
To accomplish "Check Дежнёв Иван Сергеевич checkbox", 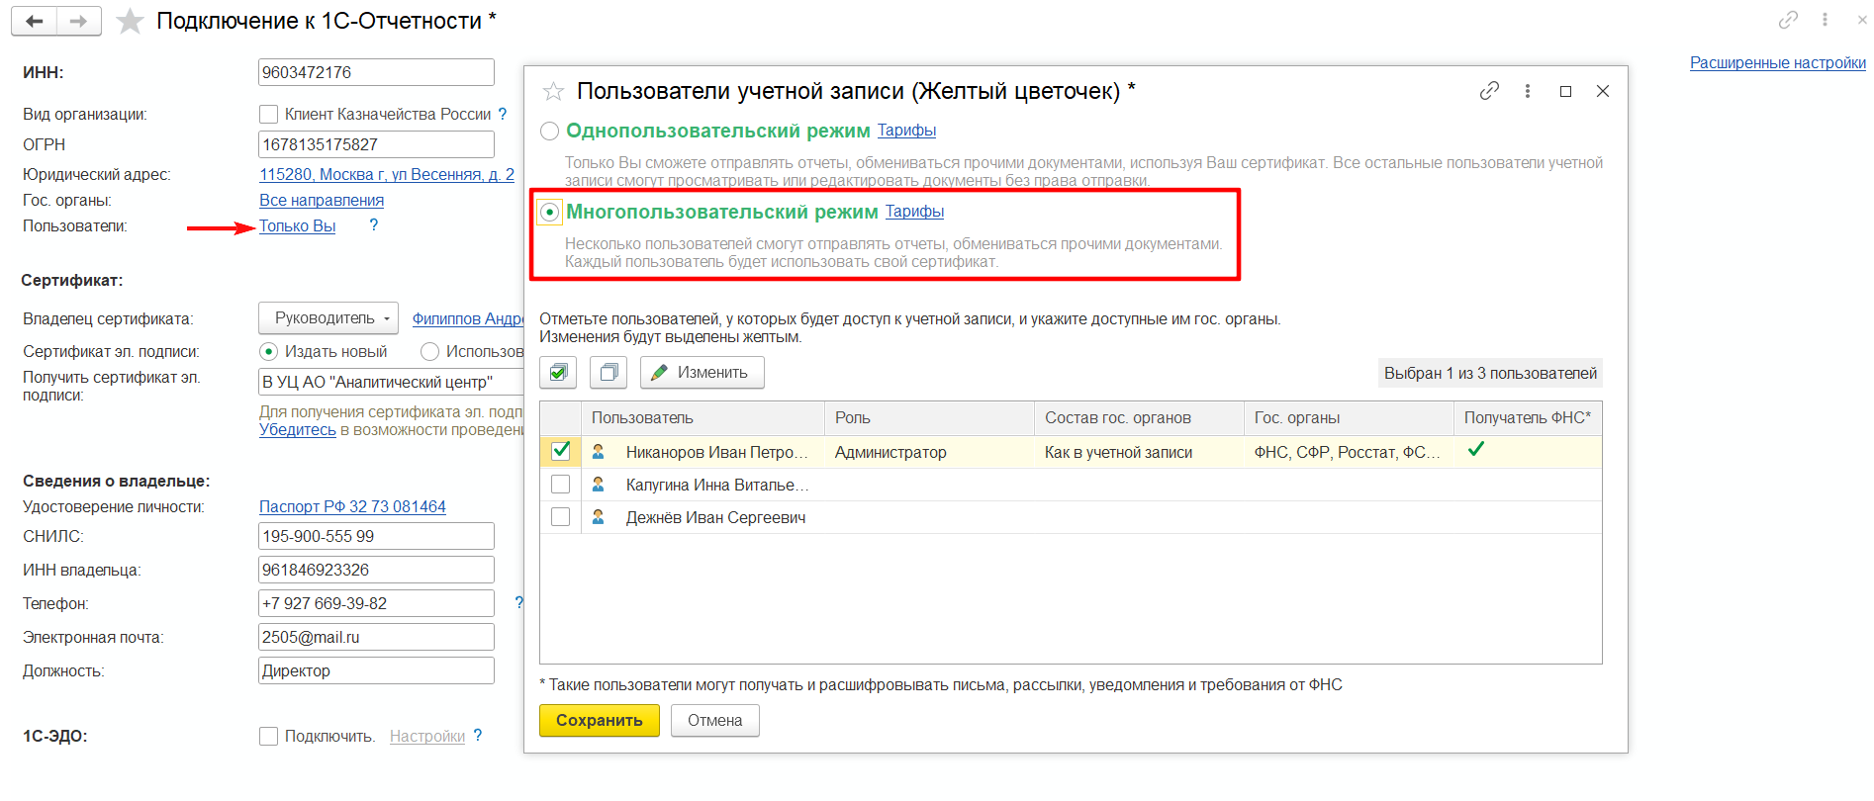I will click(x=560, y=517).
